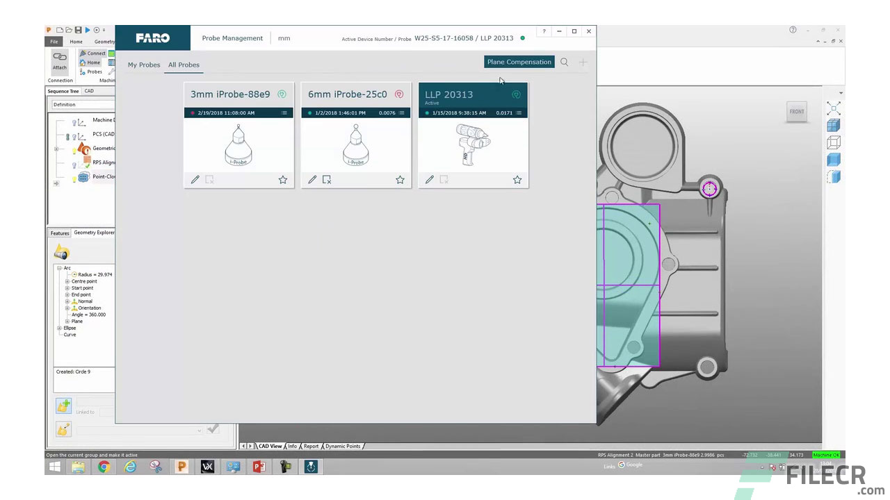Click the edit pencil on 3mm iProbe-88e9 card
Image resolution: width=890 pixels, height=500 pixels.
(x=195, y=180)
